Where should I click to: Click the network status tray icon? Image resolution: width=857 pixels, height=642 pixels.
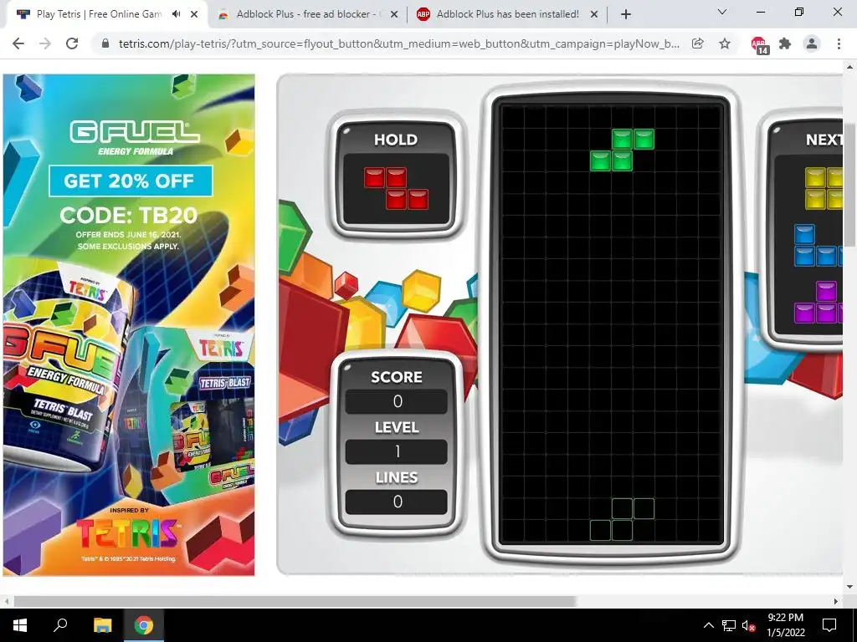(x=729, y=625)
